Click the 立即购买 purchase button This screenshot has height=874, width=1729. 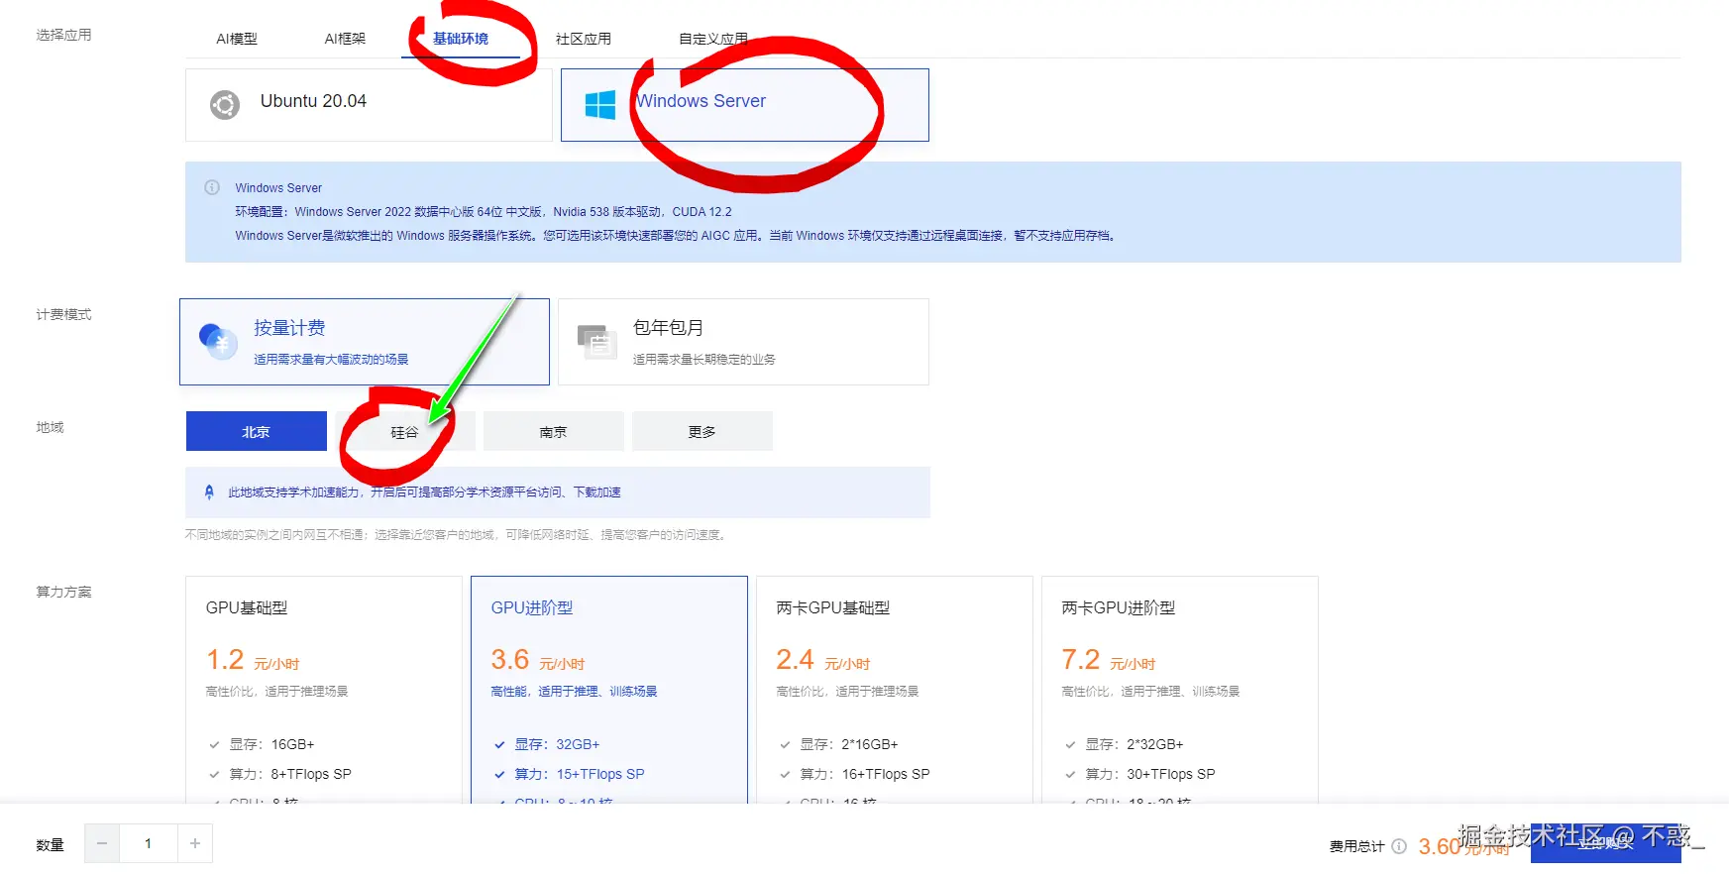pyautogui.click(x=1605, y=843)
